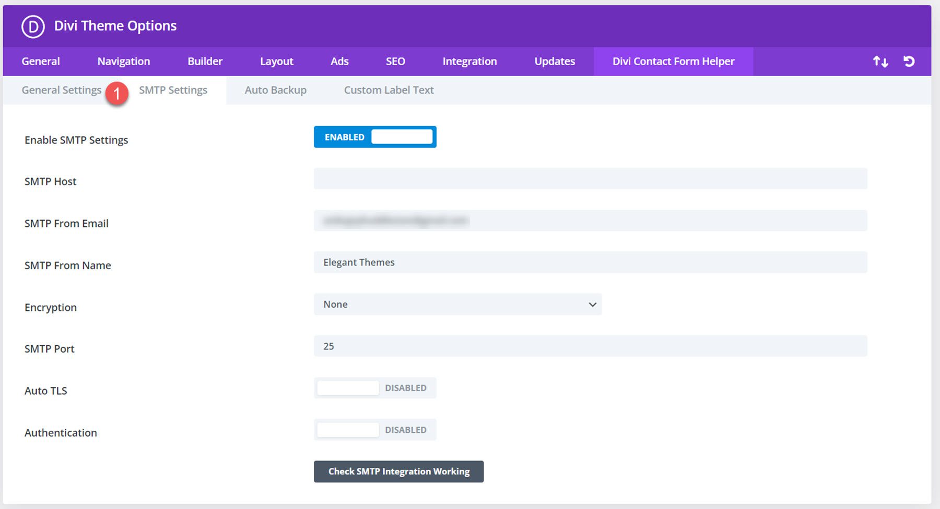Click the reset options icon
The height and width of the screenshot is (509, 940).
tap(910, 61)
